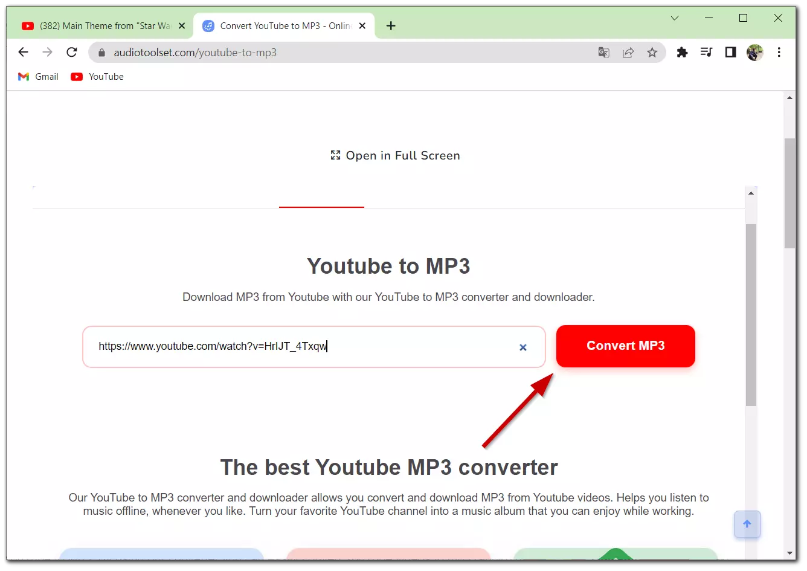Click the outer page scrollbar thumb
This screenshot has height=571, width=807.
pyautogui.click(x=789, y=193)
